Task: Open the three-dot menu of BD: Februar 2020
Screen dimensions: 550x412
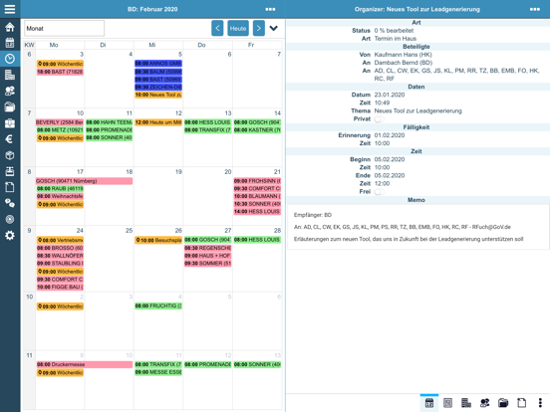Action: click(x=270, y=9)
